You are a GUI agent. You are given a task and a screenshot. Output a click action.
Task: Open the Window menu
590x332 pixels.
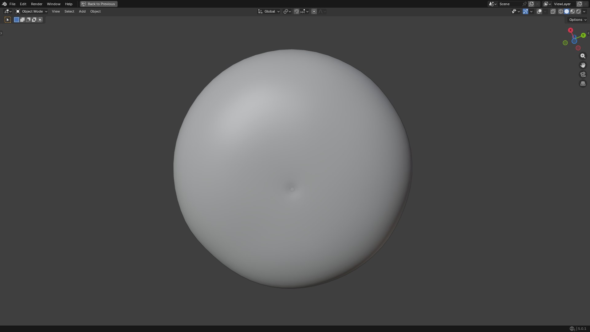tap(53, 4)
